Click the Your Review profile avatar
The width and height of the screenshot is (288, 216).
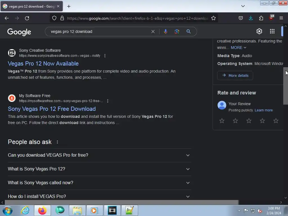(222, 105)
